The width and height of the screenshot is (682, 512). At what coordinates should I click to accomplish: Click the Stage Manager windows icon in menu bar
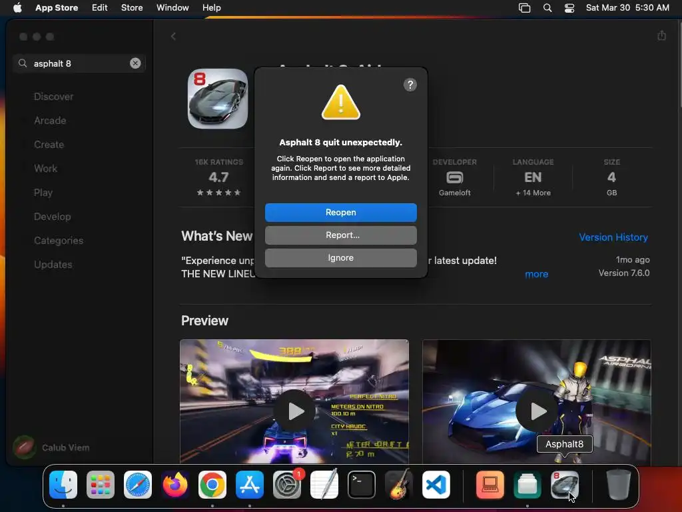click(x=525, y=8)
